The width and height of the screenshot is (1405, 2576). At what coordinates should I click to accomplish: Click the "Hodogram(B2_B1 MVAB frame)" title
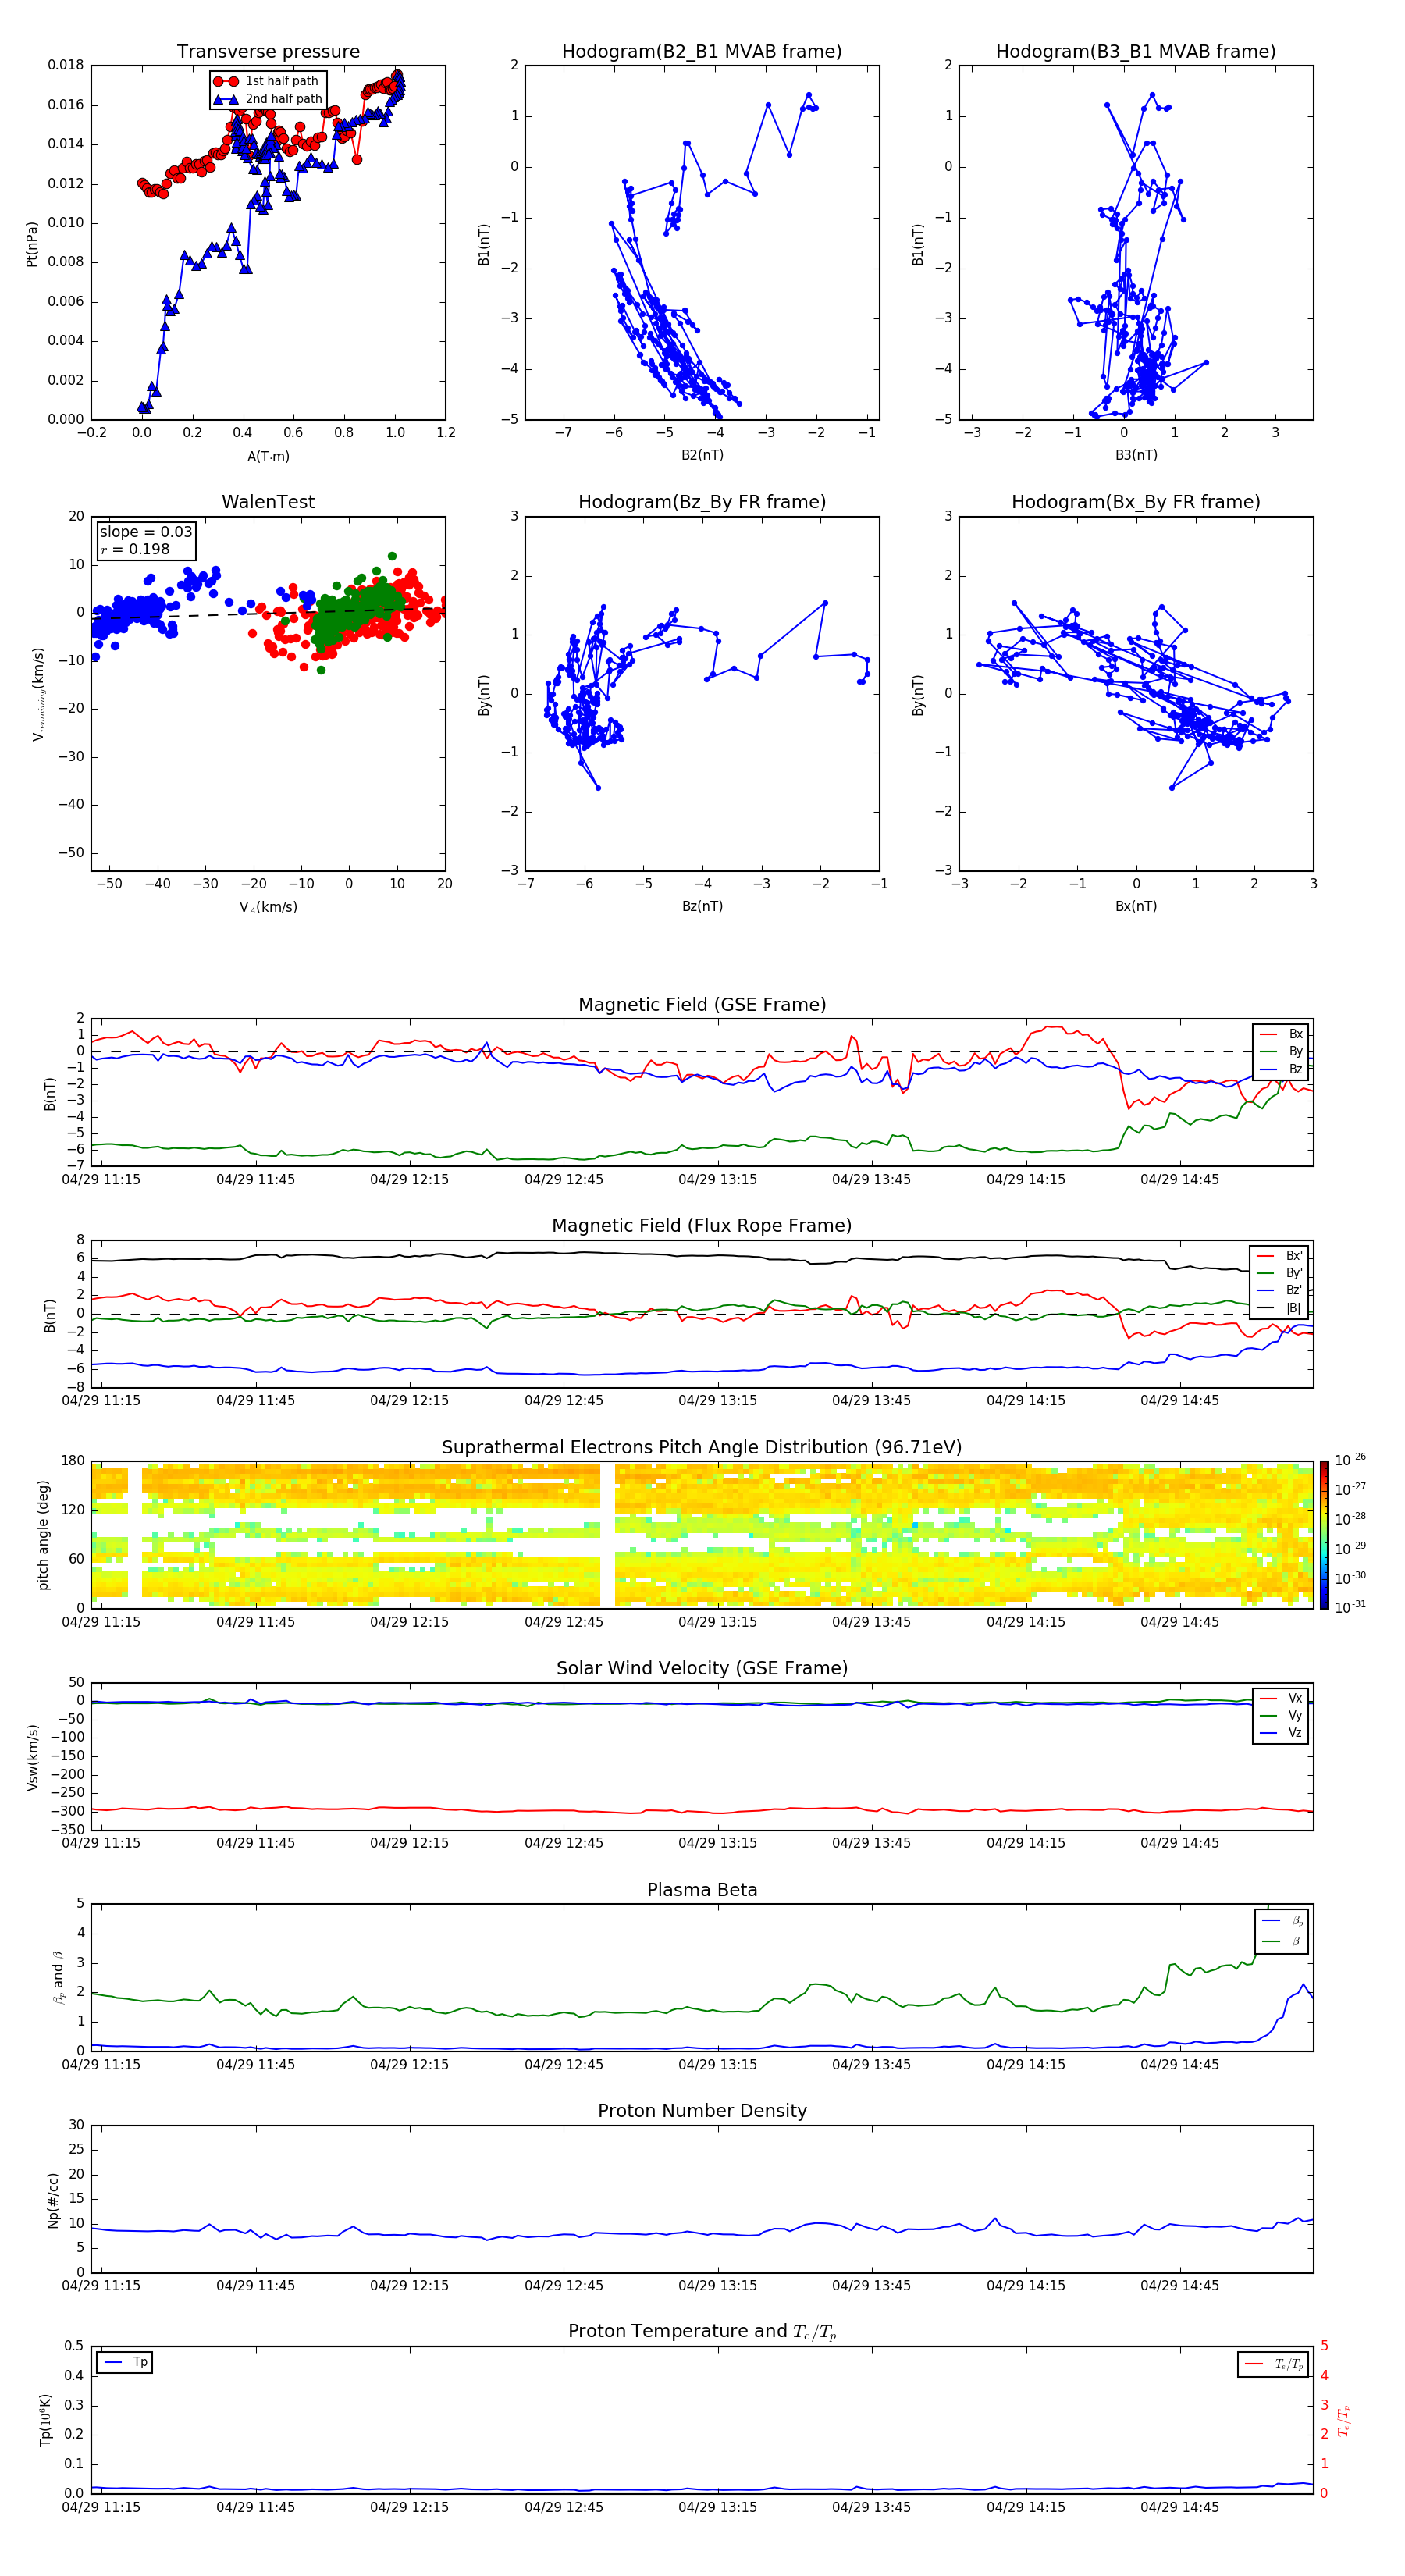(702, 52)
